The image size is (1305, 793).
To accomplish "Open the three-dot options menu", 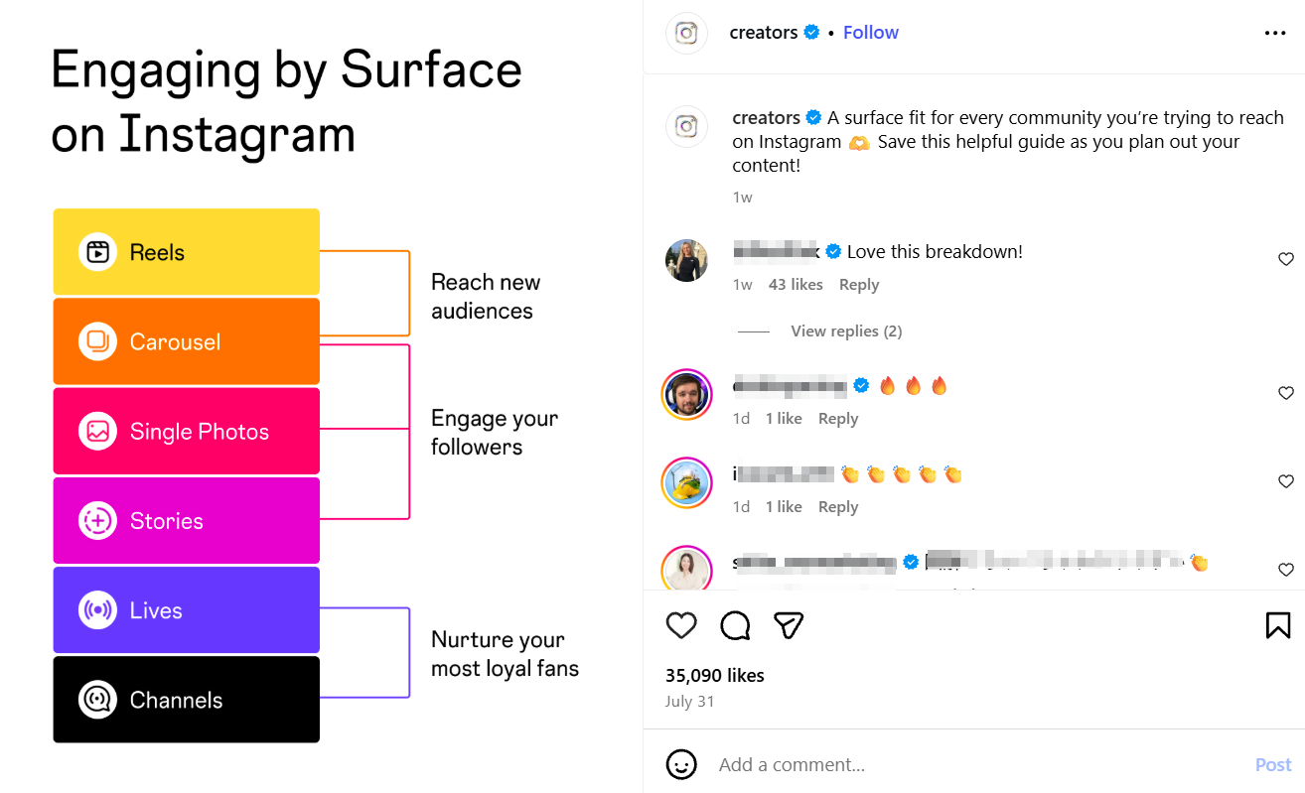I will 1274,32.
